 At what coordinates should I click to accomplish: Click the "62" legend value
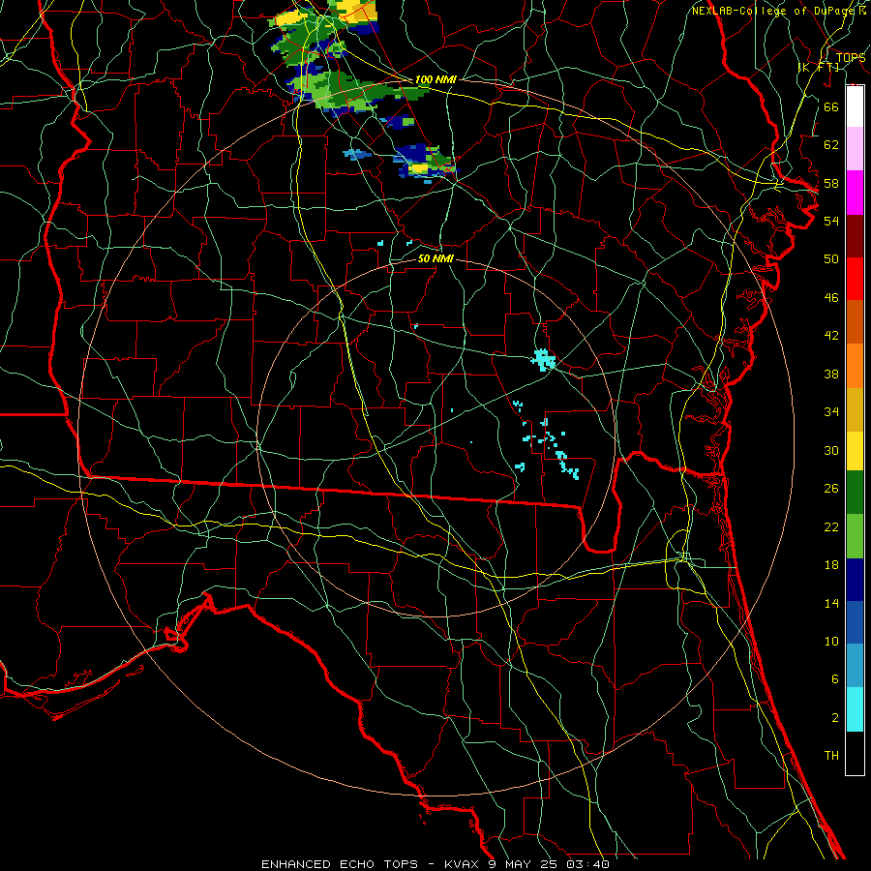[831, 145]
